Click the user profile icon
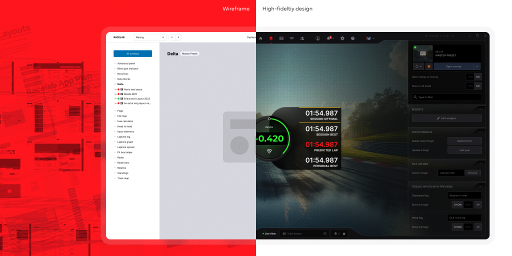 [x=317, y=38]
